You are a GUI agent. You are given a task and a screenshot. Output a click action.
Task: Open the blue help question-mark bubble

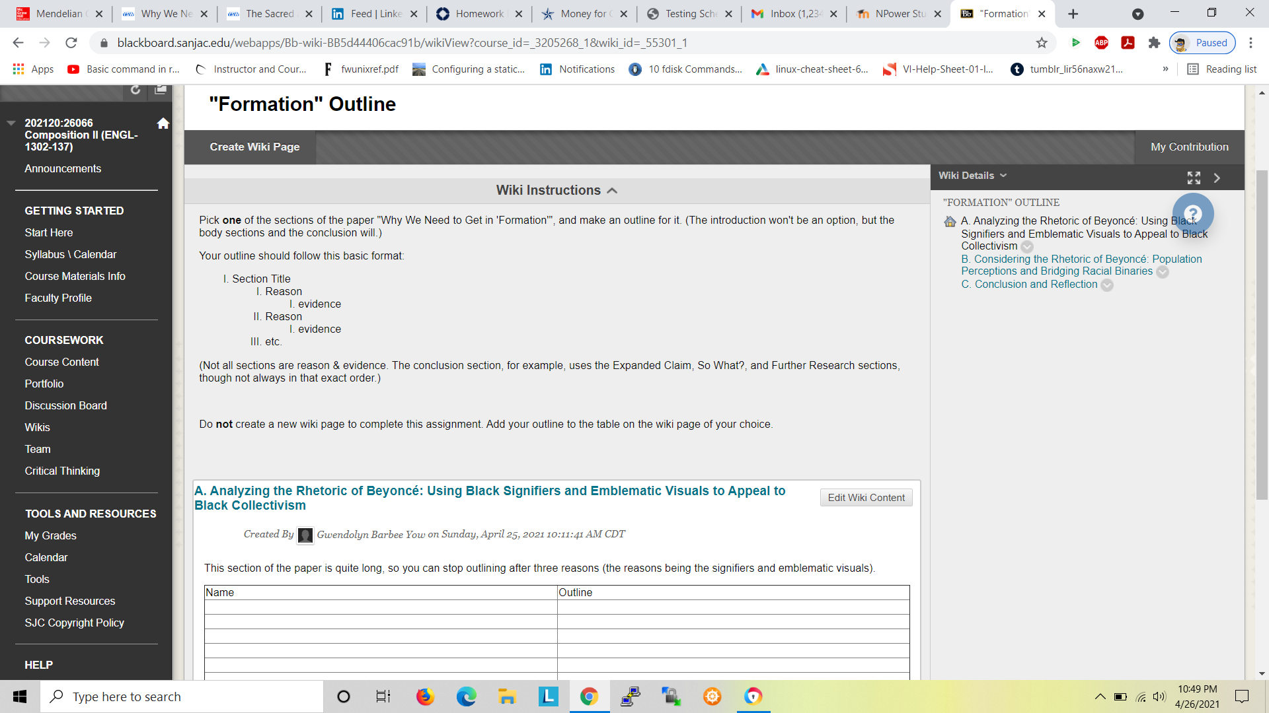coord(1193,214)
